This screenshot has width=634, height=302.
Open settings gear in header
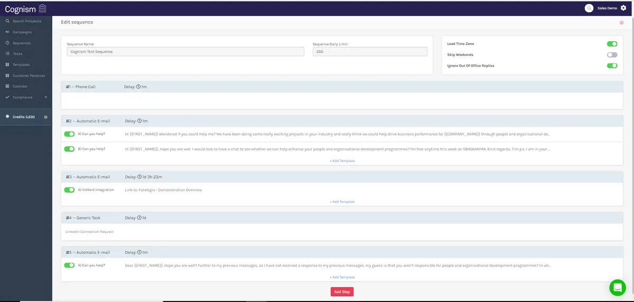tap(623, 8)
